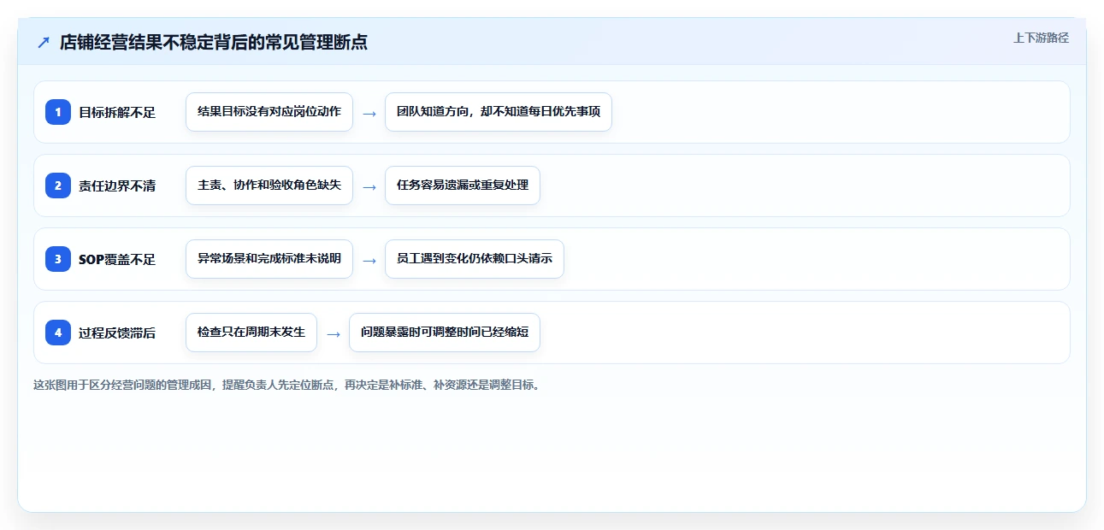Select the 员工遇到变化仍依赖口头请示 box
The image size is (1104, 530).
click(x=475, y=259)
